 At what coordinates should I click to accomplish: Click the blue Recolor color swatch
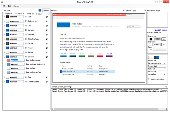click(x=40, y=10)
